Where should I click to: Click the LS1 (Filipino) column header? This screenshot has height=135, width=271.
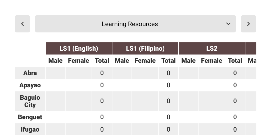click(x=145, y=49)
